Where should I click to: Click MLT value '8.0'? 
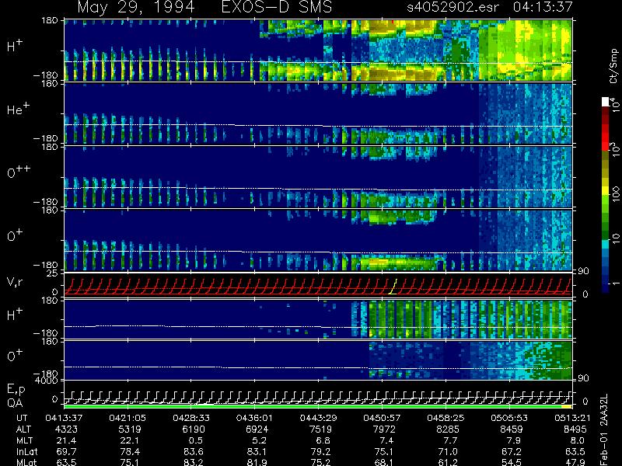[x=578, y=440]
